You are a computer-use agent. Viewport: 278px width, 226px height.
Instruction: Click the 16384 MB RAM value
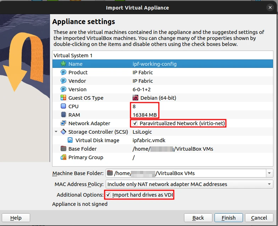145,115
